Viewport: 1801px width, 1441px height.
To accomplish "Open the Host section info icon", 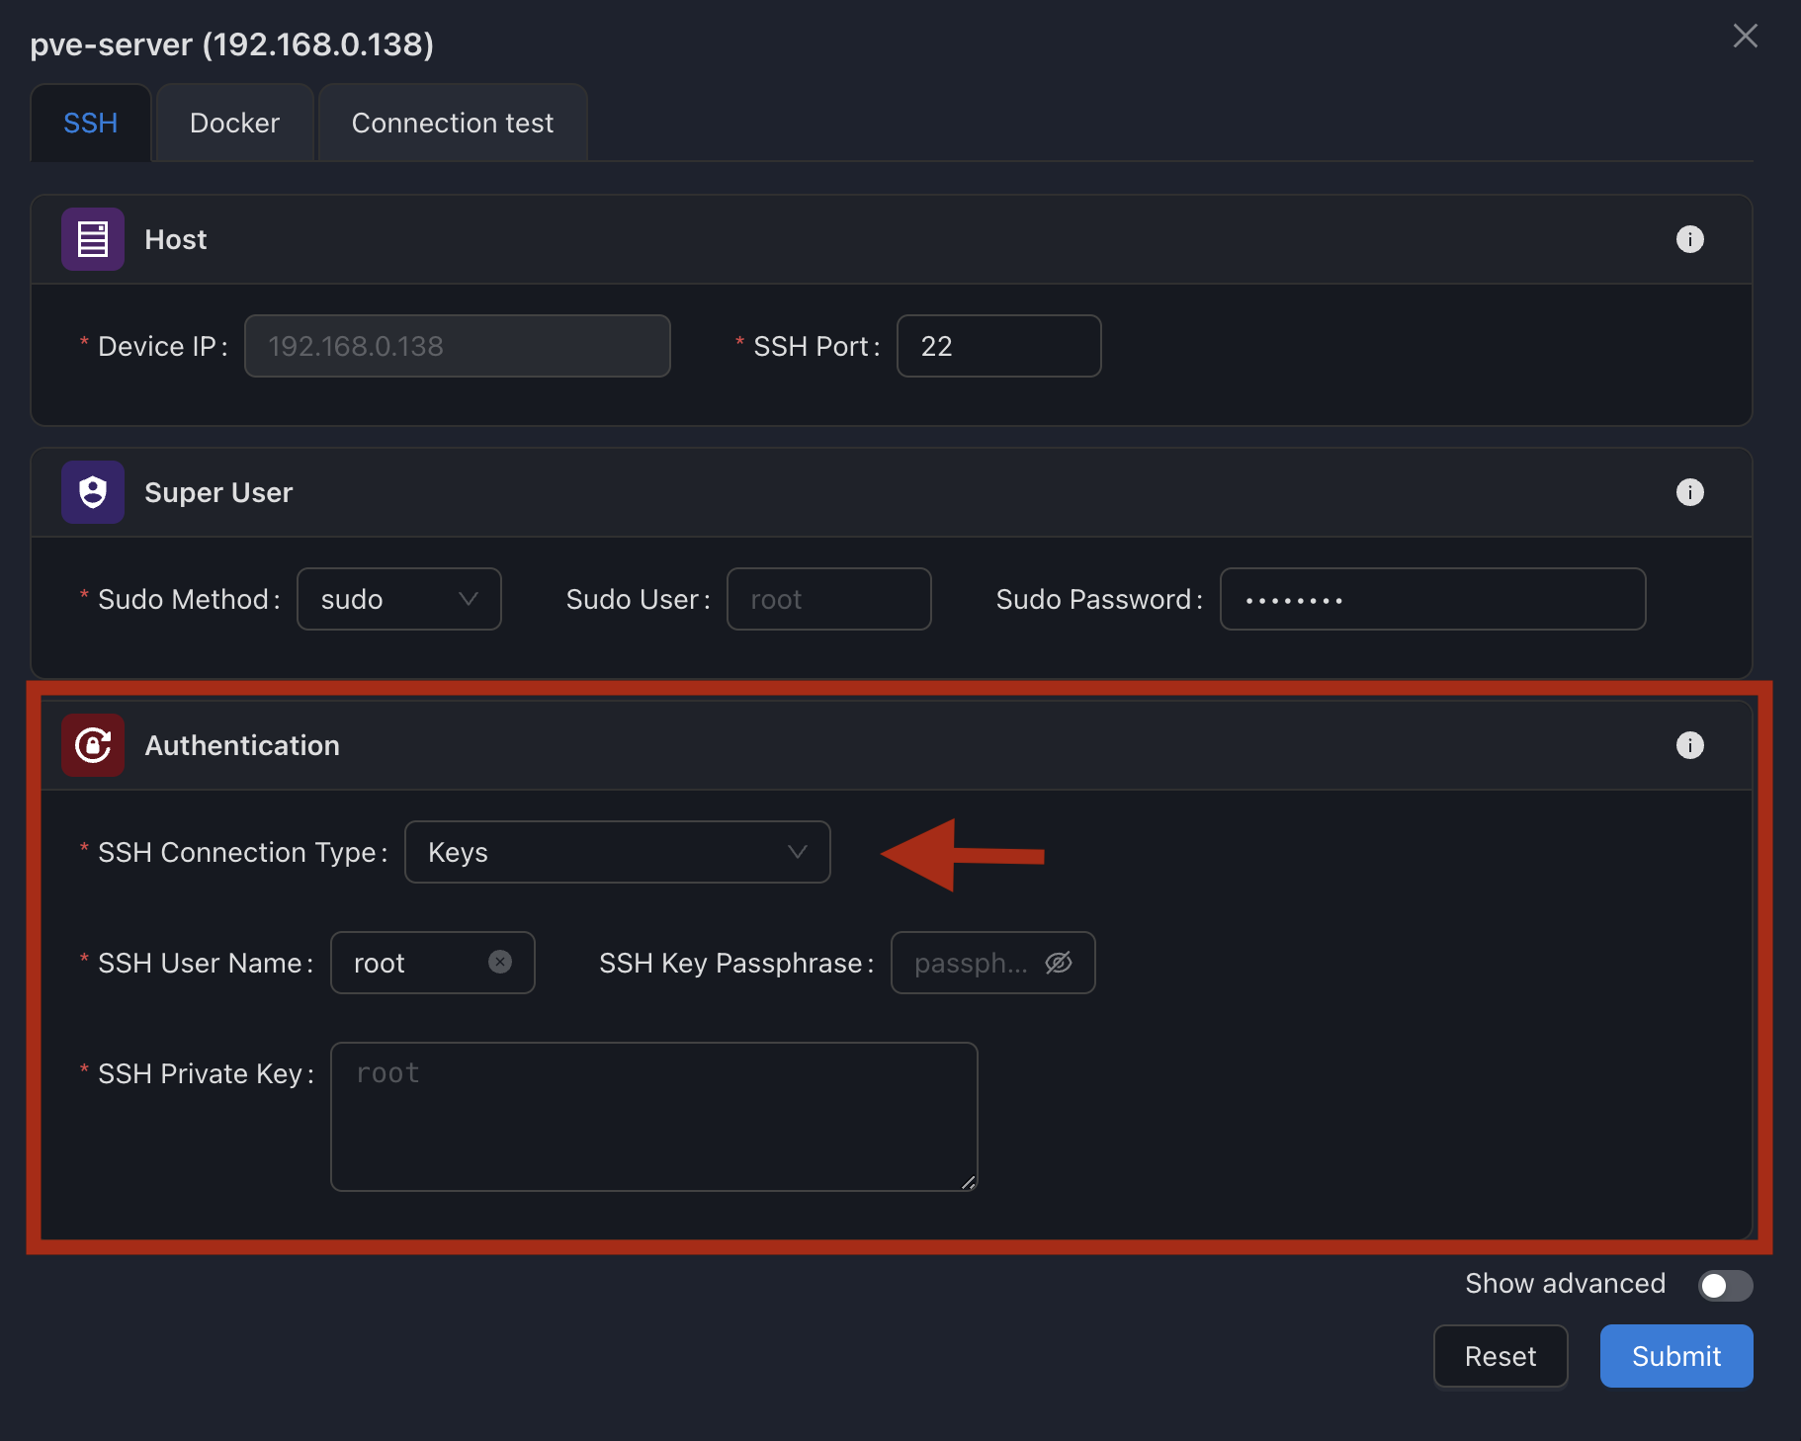I will coord(1690,239).
